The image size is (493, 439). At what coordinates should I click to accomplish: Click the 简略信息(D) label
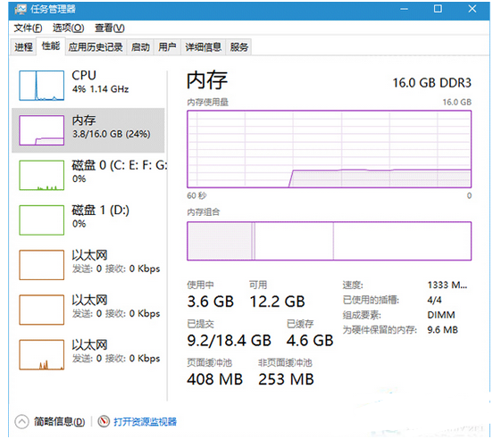60,421
